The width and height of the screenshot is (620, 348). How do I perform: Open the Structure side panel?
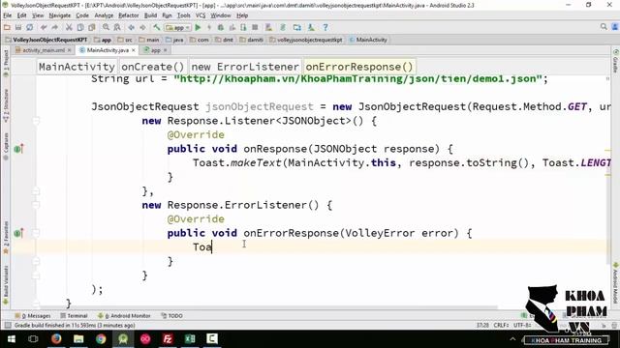pos(6,105)
